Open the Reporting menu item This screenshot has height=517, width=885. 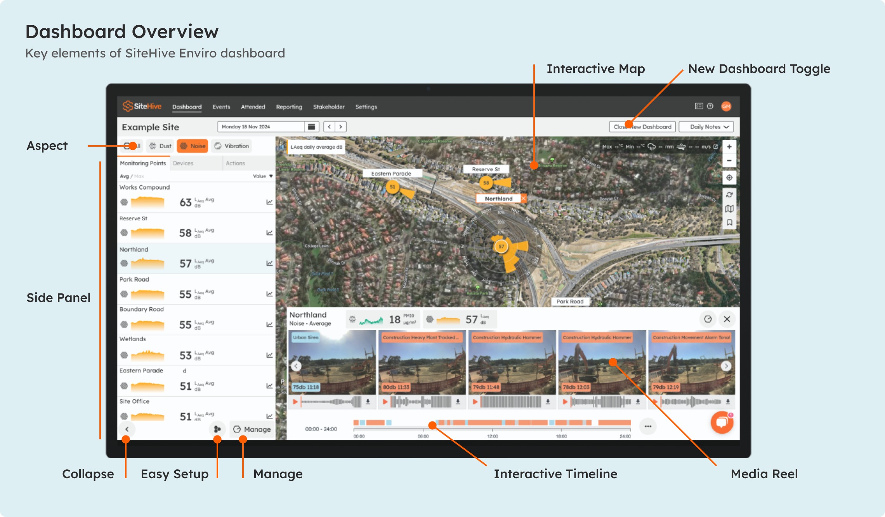click(289, 107)
